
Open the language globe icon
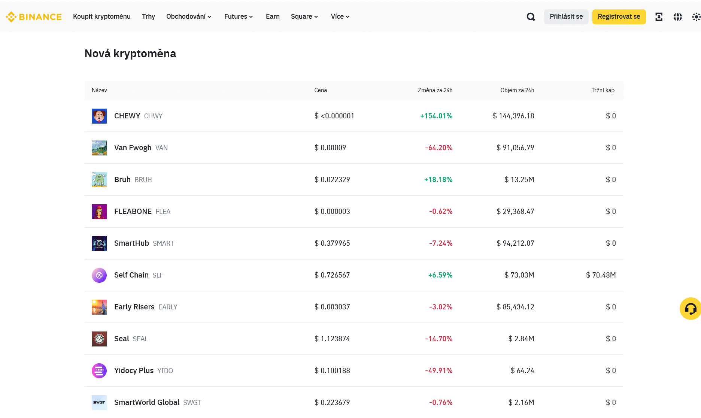coord(677,16)
